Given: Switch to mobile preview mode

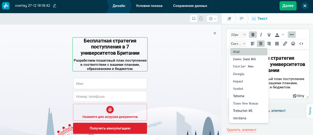Looking at the screenshot, I should pyautogui.click(x=201, y=19).
